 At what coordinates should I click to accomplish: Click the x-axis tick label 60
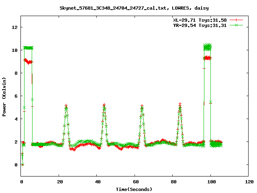(x=136, y=182)
